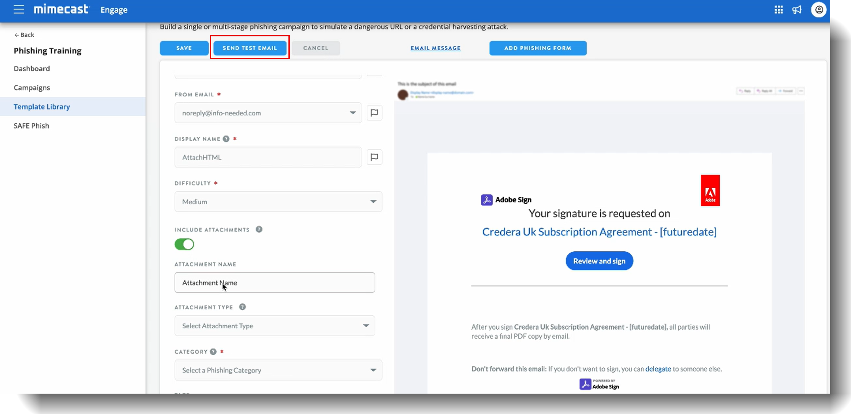Disable the Include Attachments toggle
Screen dimensions: 851x414
[x=184, y=244]
